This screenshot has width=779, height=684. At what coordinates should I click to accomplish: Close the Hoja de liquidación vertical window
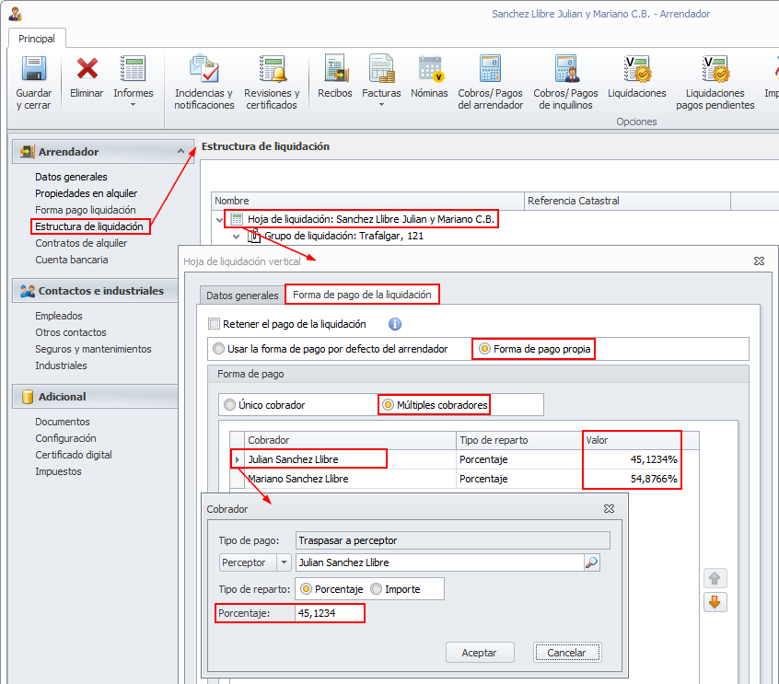click(x=759, y=261)
